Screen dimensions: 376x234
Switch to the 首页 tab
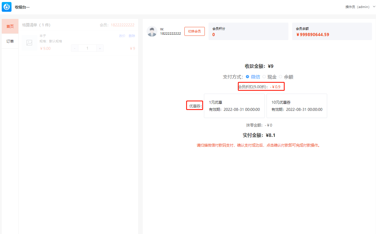(x=10, y=26)
